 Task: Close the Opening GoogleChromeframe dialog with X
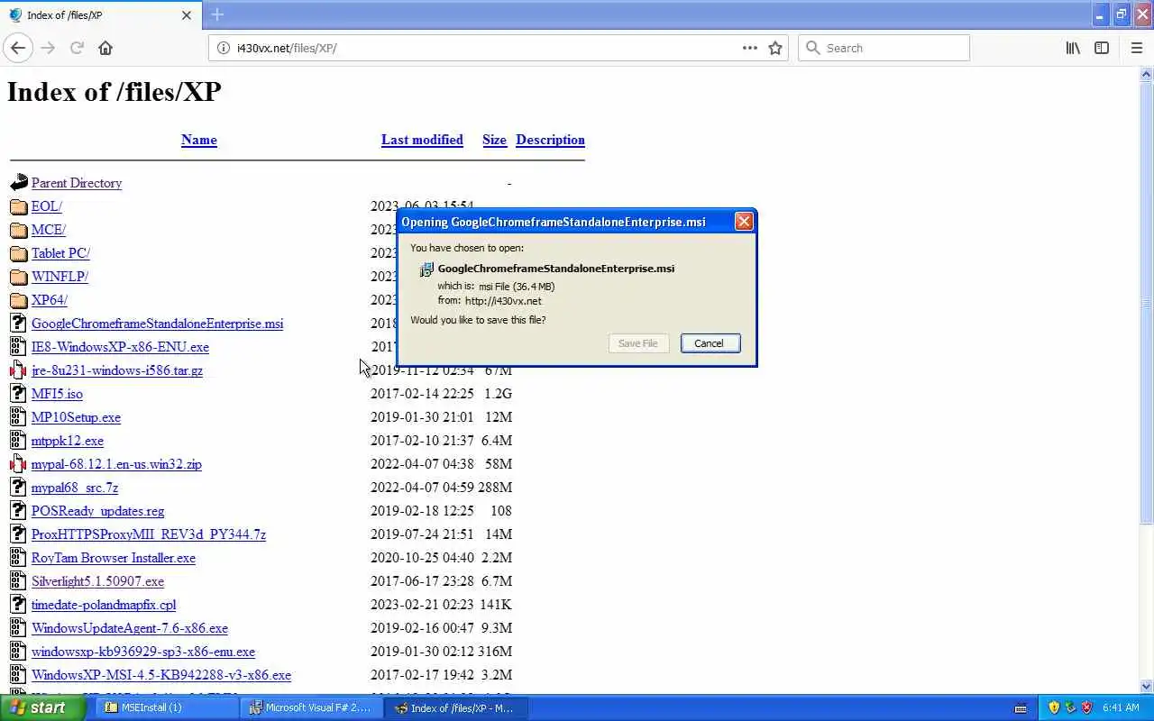pyautogui.click(x=744, y=222)
